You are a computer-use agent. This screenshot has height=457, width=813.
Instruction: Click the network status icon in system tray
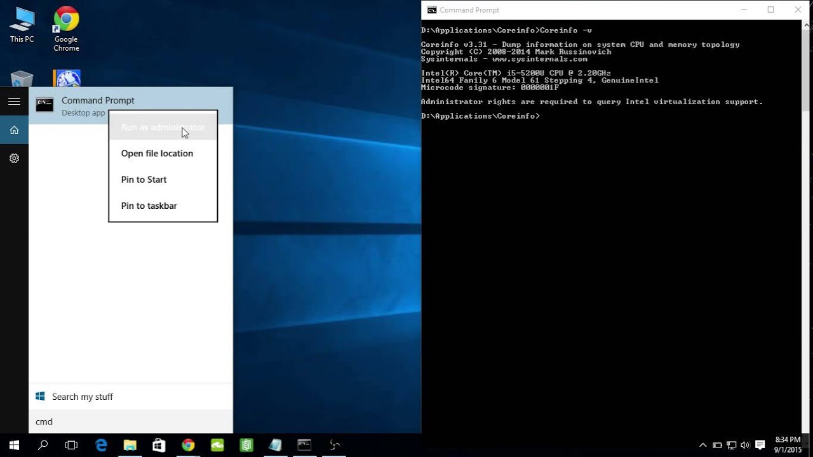click(732, 444)
